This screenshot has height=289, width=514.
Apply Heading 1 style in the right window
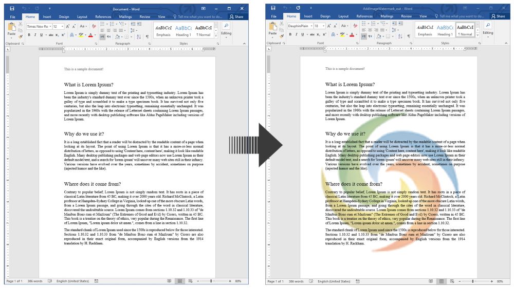tap(445, 30)
